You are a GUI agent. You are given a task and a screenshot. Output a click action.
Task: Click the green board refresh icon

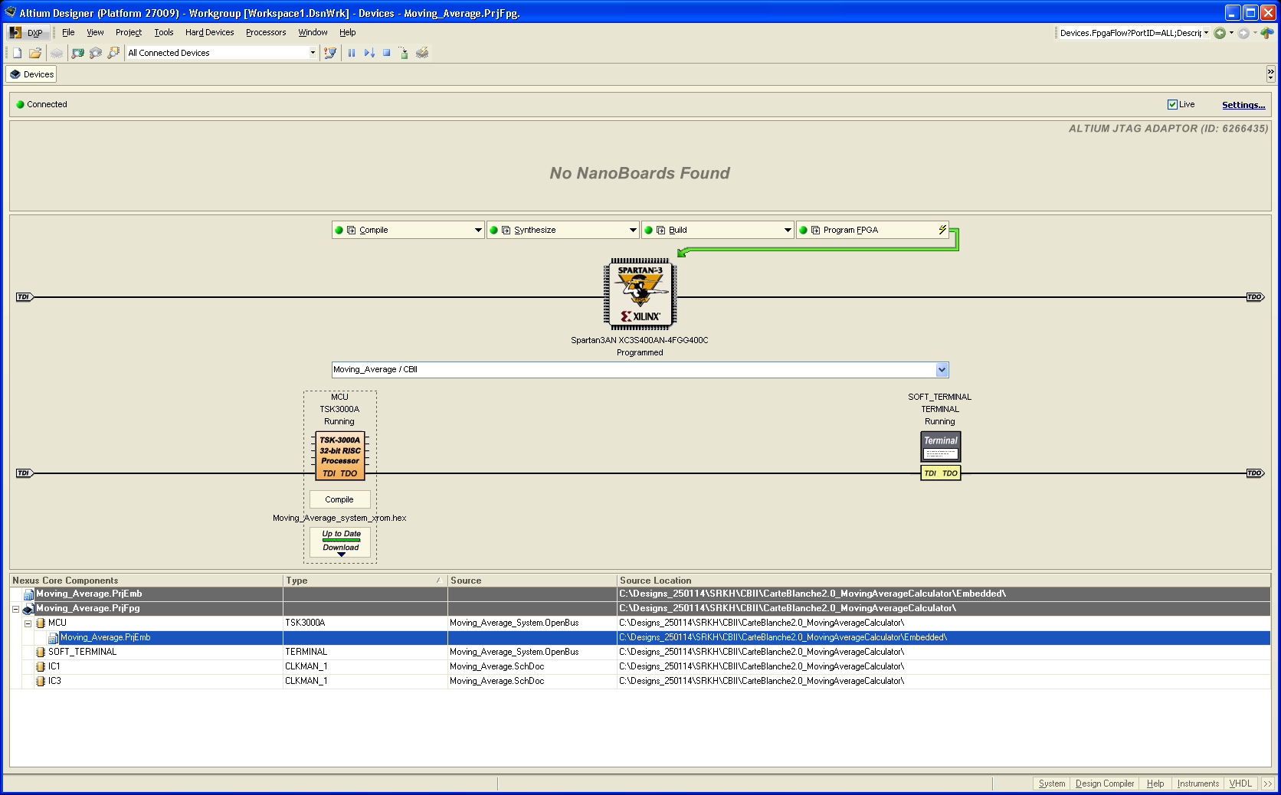[77, 53]
